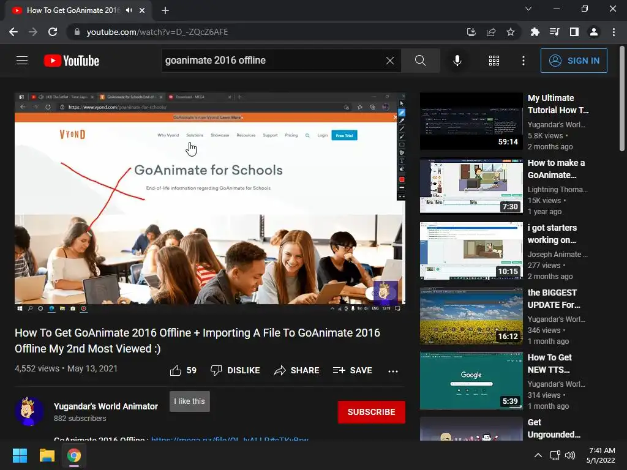Image resolution: width=627 pixels, height=470 pixels.
Task: Open the YouTube guide hamburger menu
Action: tap(22, 61)
